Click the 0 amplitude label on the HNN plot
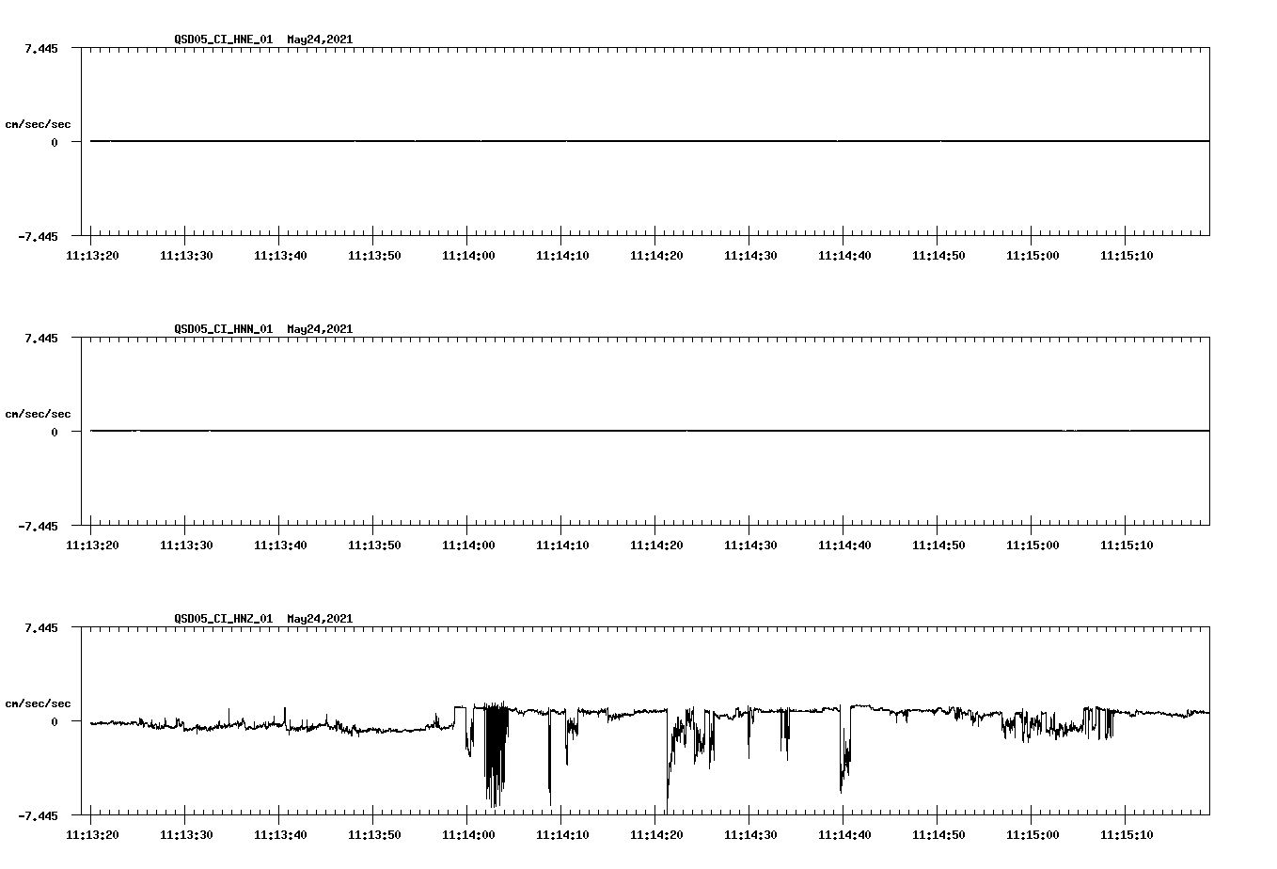Viewport: 1277px width, 869px height. tap(54, 432)
